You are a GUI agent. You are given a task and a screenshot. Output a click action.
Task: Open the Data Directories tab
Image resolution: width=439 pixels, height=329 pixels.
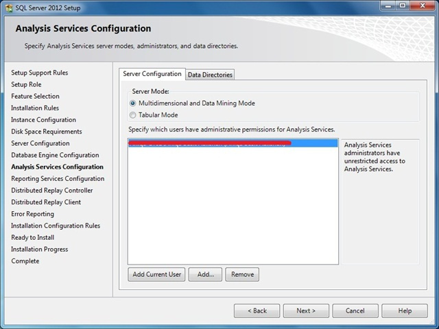click(210, 75)
